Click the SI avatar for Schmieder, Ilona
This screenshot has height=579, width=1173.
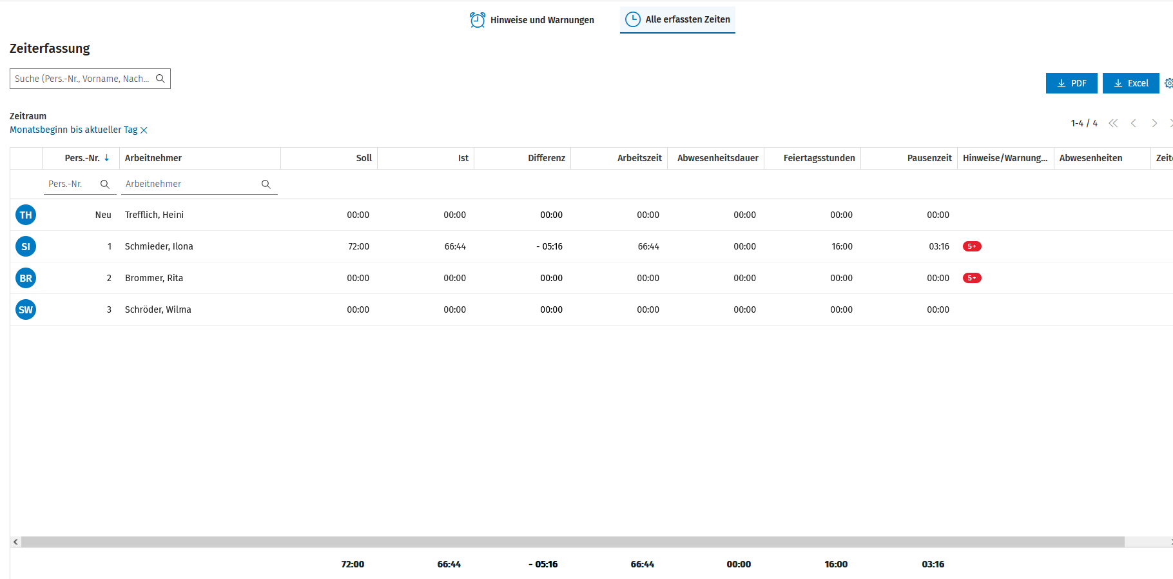click(x=26, y=246)
